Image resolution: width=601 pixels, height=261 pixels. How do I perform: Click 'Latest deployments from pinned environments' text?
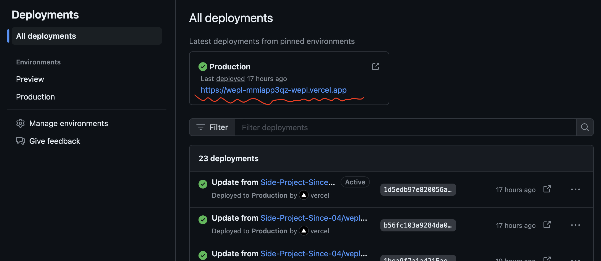(x=272, y=41)
